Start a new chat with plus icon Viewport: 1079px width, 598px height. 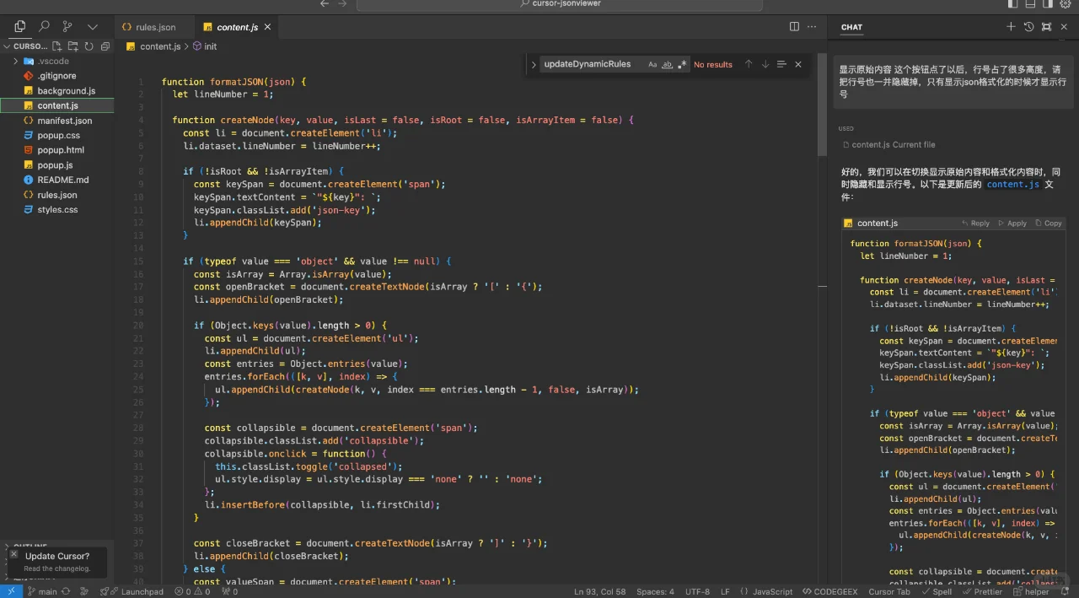pos(1011,27)
